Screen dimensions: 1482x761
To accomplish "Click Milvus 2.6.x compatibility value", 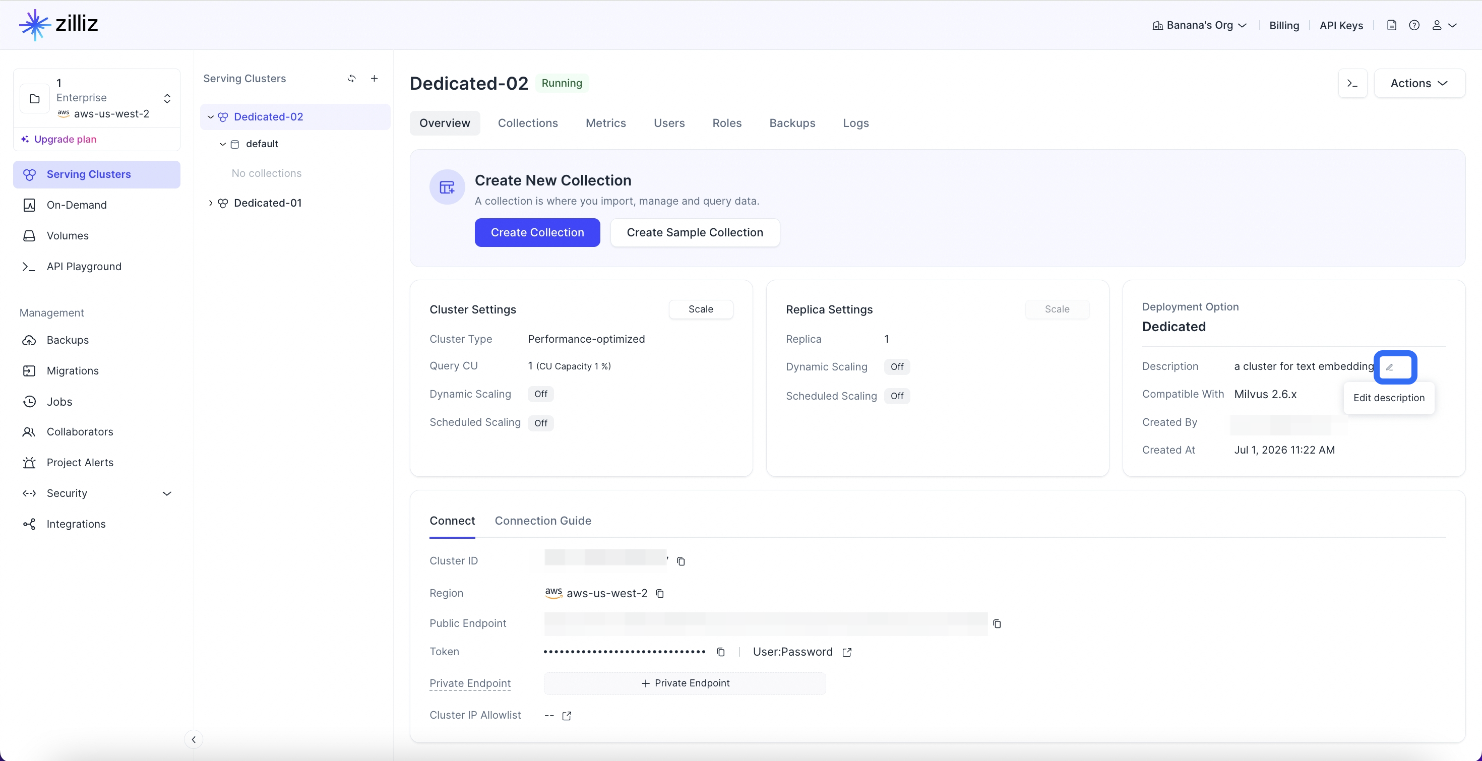I will 1265,394.
